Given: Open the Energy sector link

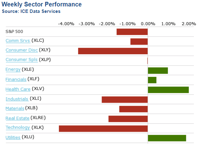Looking at the screenshot, I should pos(13,70).
